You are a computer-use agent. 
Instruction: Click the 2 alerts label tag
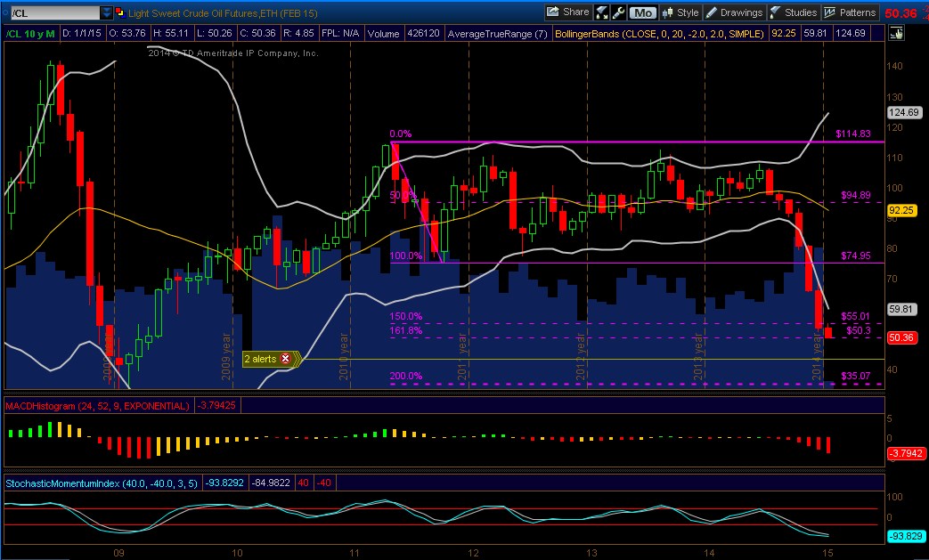coord(260,359)
